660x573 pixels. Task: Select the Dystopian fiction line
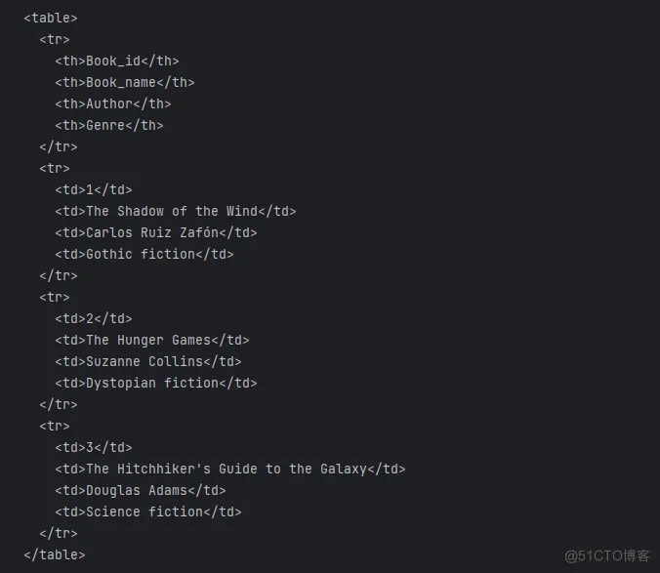pyautogui.click(x=155, y=383)
